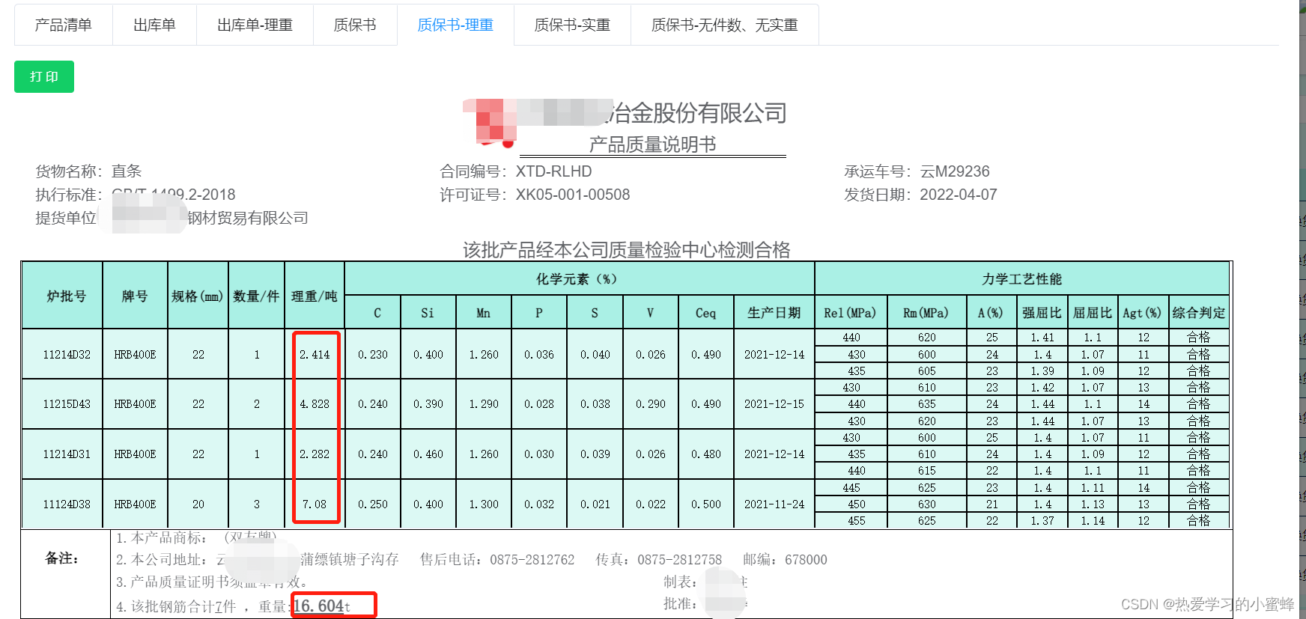Click the license number XK05-001-00508
Viewport: 1306px width, 619px height.
pos(573,195)
